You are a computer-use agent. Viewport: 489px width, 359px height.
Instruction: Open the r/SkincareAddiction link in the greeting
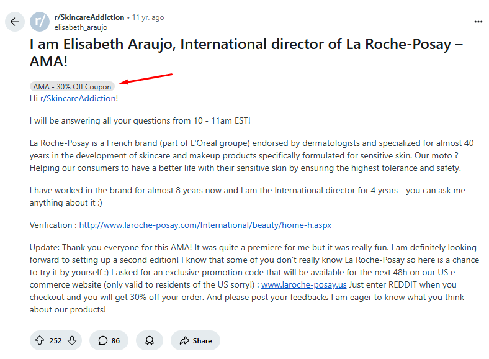point(78,98)
